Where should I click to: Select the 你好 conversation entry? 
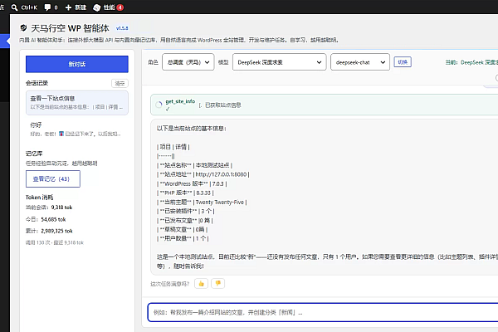tap(77, 129)
